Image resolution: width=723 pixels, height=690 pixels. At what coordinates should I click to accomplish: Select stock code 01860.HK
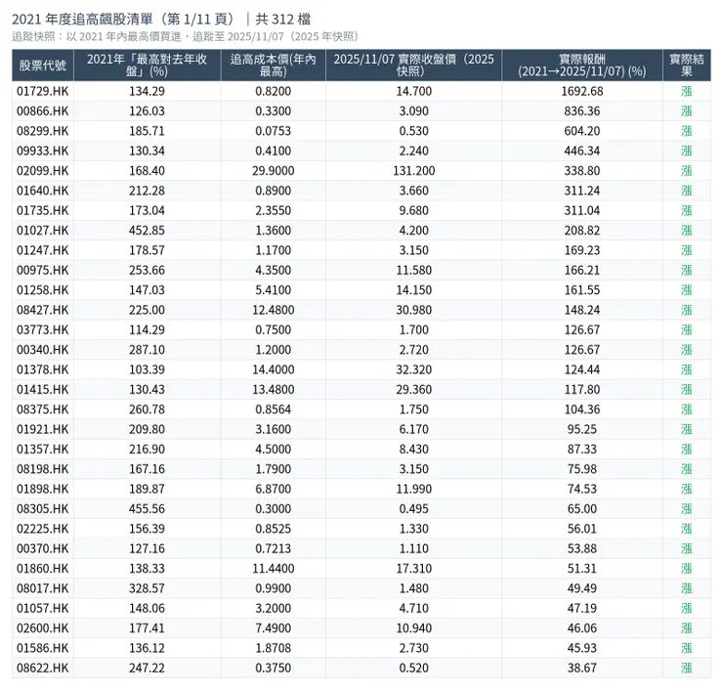[x=42, y=568]
